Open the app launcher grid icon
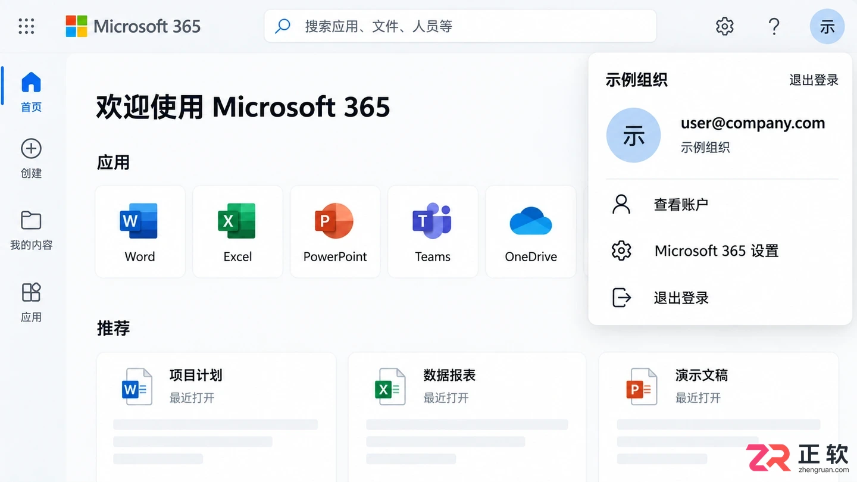The image size is (857, 482). click(x=26, y=26)
